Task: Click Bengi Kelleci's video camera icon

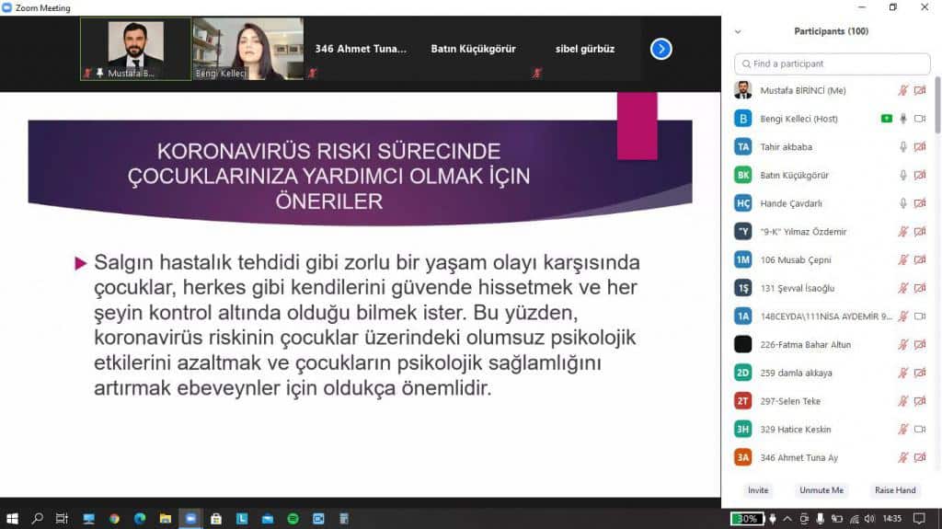Action: [x=920, y=119]
